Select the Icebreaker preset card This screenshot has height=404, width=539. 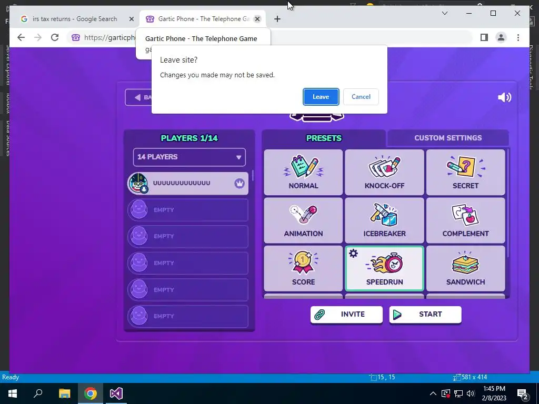point(384,220)
